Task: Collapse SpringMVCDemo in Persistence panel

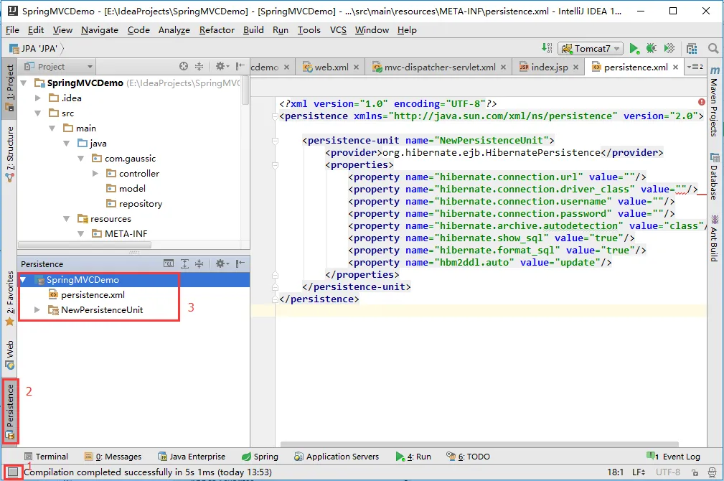Action: 23,280
